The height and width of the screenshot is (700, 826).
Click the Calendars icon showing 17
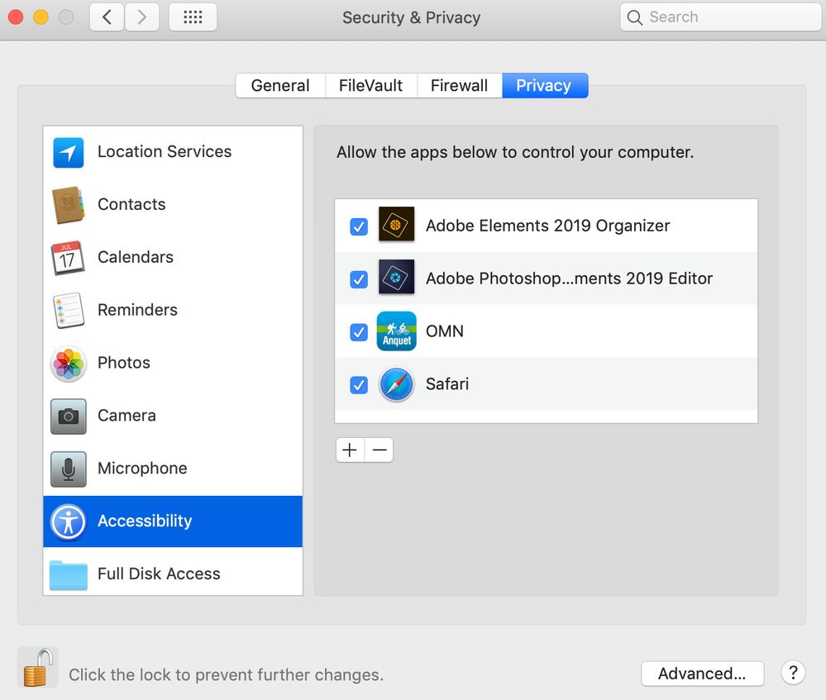coord(68,258)
